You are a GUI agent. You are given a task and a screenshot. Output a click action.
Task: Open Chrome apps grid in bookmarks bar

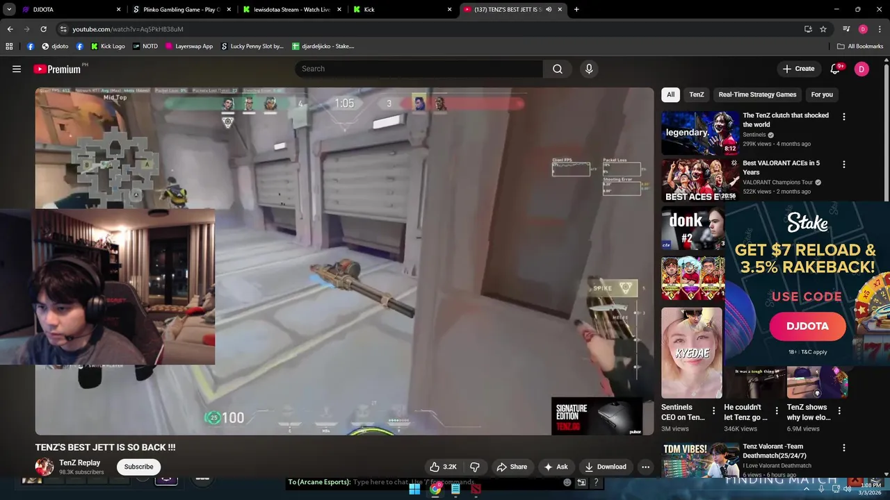click(9, 47)
